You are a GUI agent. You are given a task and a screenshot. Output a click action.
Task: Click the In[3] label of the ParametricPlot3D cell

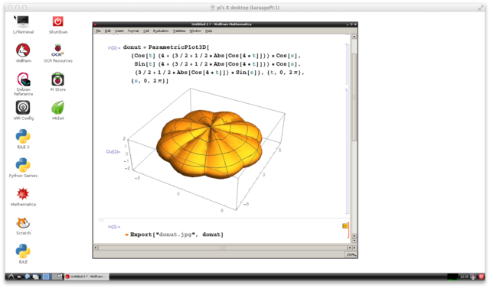[114, 47]
